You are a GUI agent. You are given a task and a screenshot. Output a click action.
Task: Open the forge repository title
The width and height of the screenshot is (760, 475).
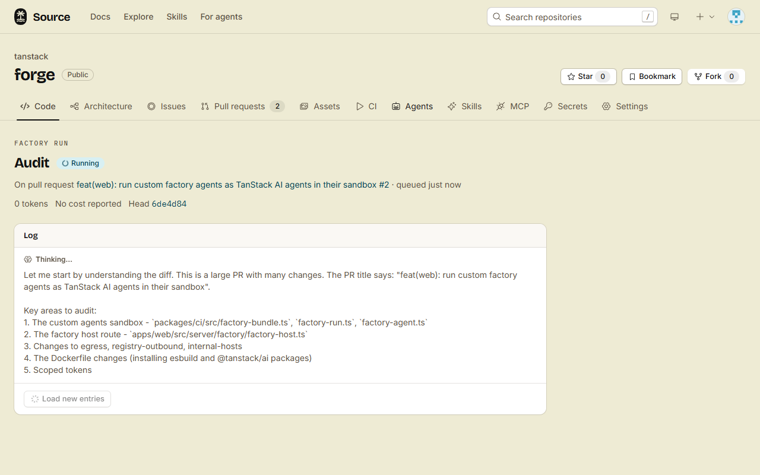(34, 75)
